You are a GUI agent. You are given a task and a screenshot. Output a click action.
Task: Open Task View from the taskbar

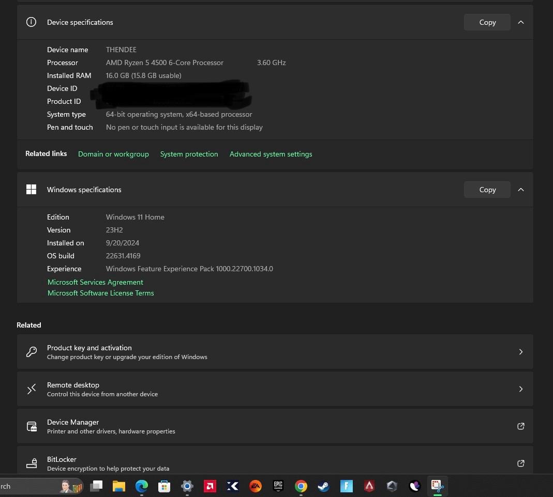coord(96,486)
